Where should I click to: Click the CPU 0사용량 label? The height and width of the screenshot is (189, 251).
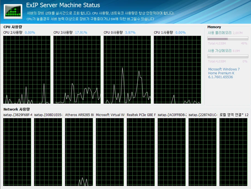113,33
